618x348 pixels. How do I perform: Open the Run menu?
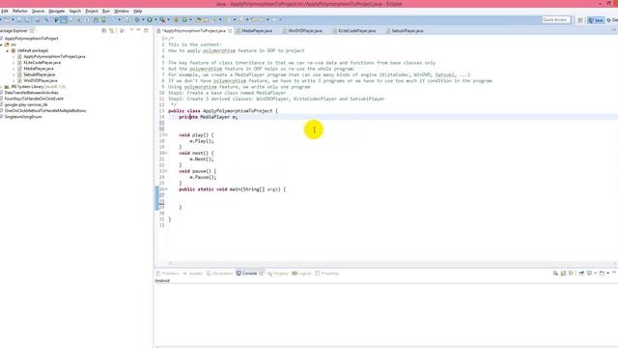[106, 11]
